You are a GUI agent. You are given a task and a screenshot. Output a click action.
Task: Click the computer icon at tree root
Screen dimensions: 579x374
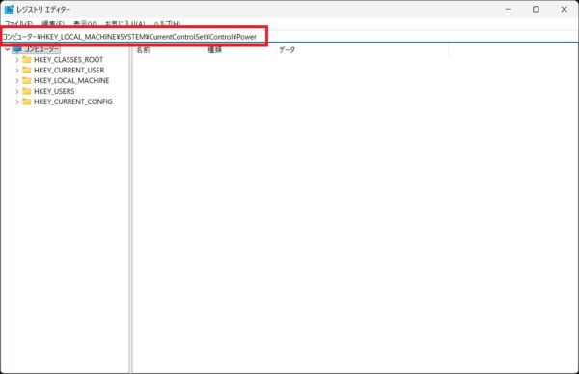pyautogui.click(x=17, y=49)
